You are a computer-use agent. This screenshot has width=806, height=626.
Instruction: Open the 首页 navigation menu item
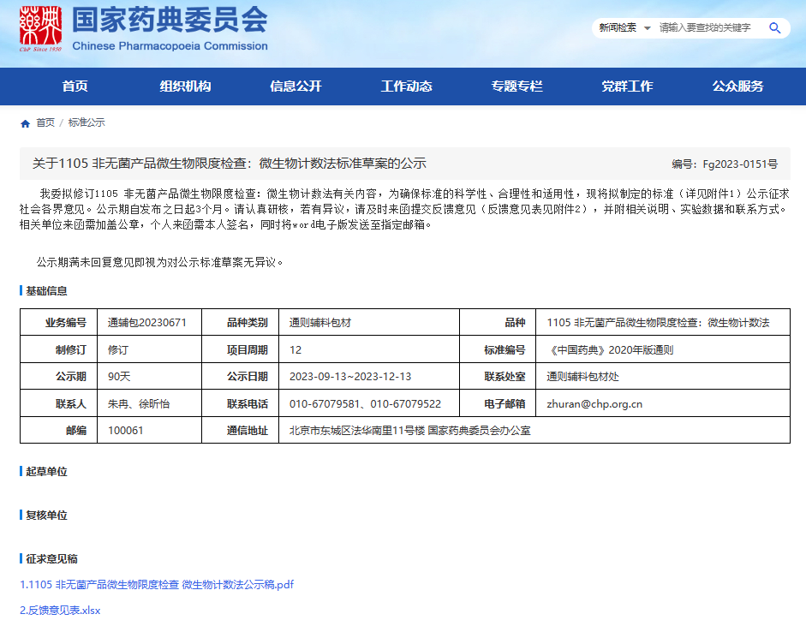pyautogui.click(x=75, y=86)
